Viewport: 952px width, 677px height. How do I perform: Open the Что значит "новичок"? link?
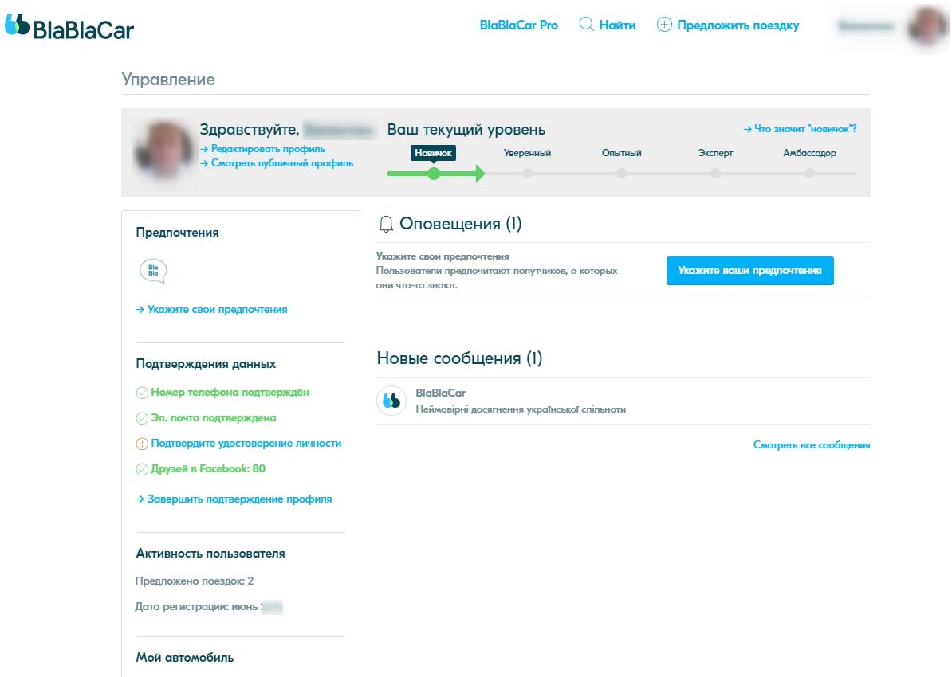(805, 129)
